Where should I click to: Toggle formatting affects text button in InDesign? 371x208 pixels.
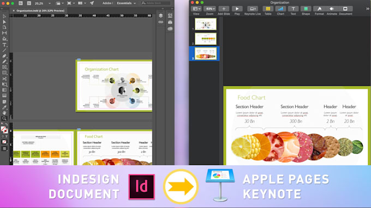(x=7, y=136)
